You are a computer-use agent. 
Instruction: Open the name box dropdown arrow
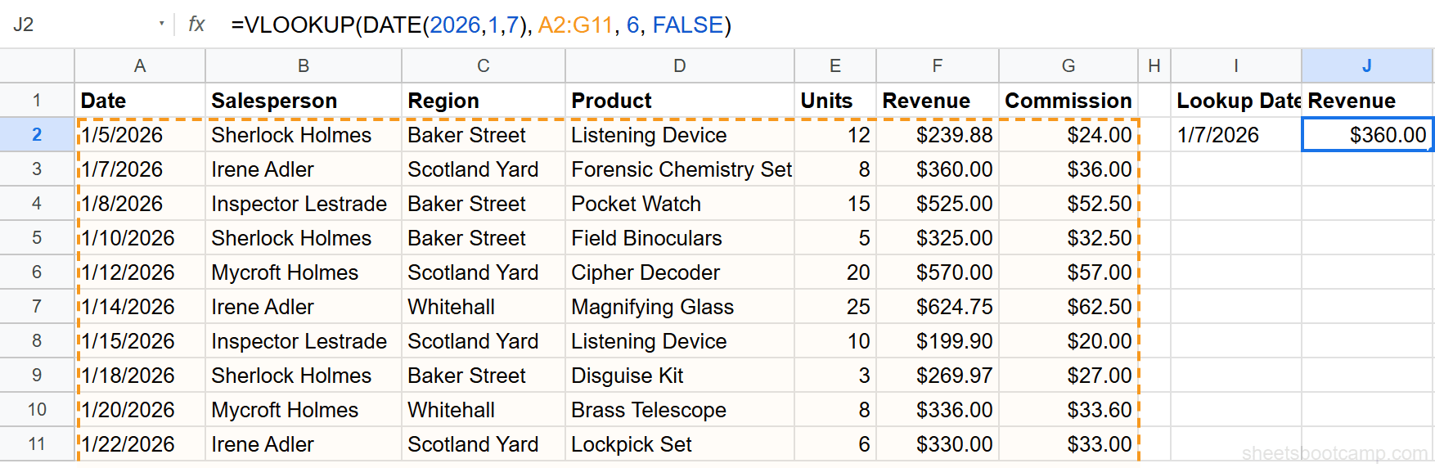point(161,25)
